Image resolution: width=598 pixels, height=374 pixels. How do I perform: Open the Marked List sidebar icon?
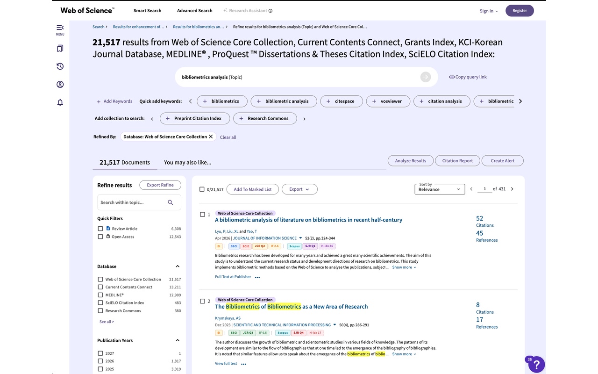tap(60, 49)
